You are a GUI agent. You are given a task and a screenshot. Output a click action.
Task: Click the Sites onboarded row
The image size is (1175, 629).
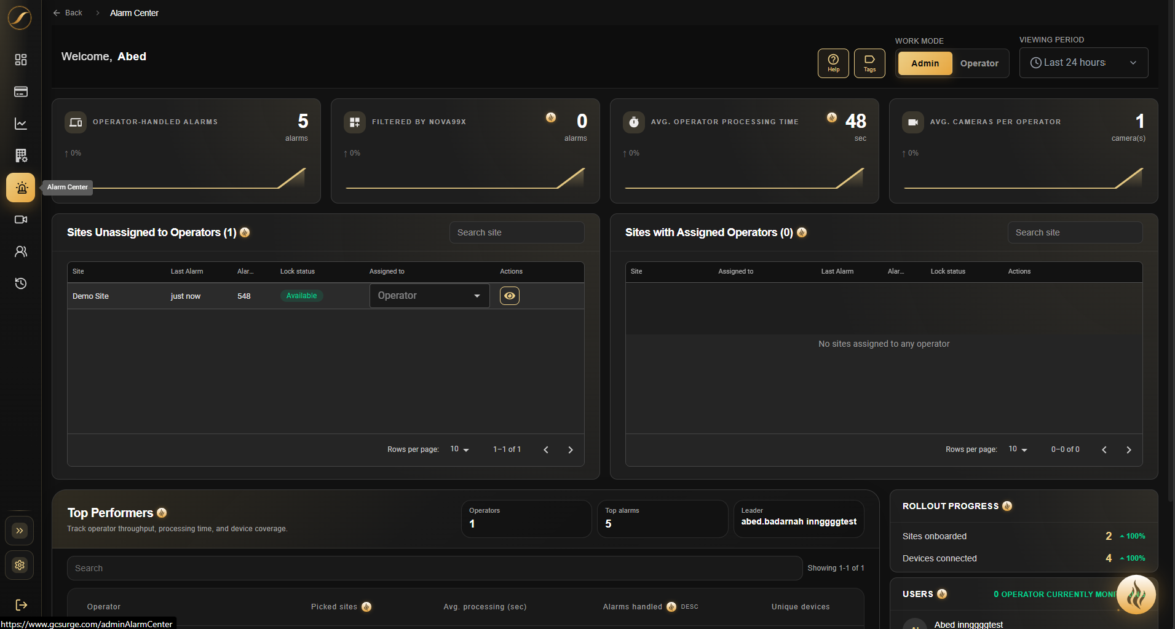click(1024, 536)
